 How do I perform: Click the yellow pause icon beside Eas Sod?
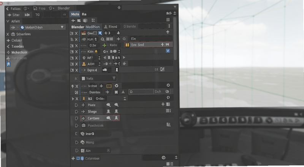point(127,45)
